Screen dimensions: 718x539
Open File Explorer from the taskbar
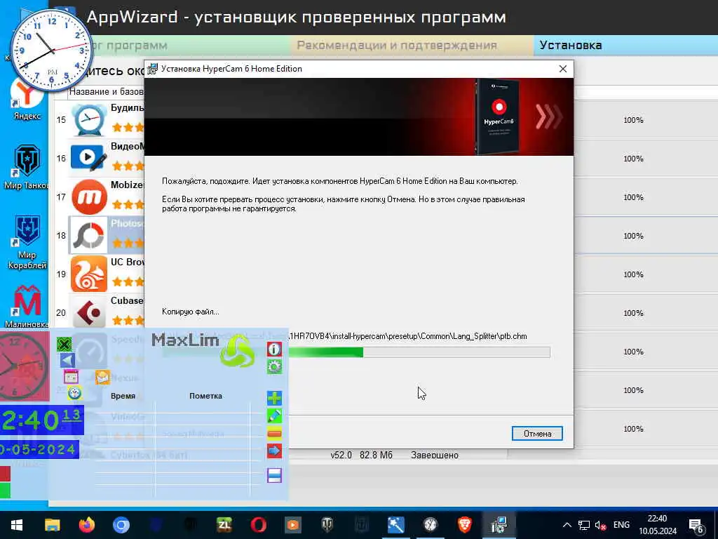pos(52,525)
